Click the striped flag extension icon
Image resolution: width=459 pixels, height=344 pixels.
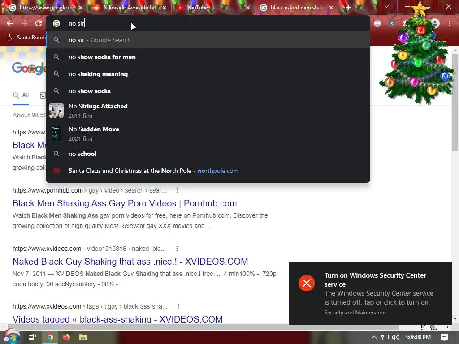click(377, 23)
